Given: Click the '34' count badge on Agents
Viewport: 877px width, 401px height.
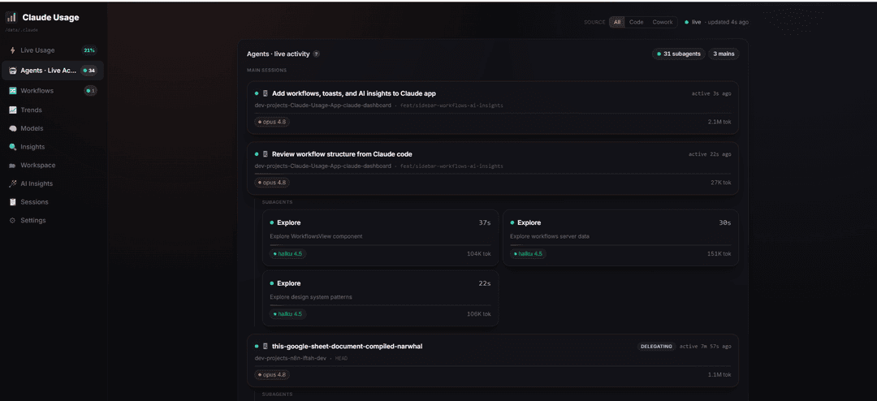Looking at the screenshot, I should pyautogui.click(x=89, y=71).
